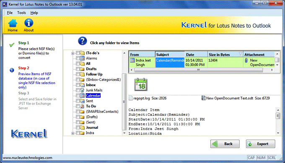Image resolution: width=285 pixels, height=163 pixels.
Task: Click preview pane scroll down arrow
Action: point(278,133)
